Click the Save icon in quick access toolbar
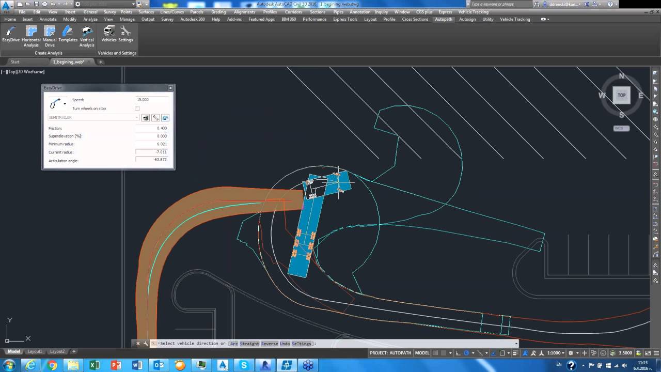The width and height of the screenshot is (661, 372). coord(36,4)
